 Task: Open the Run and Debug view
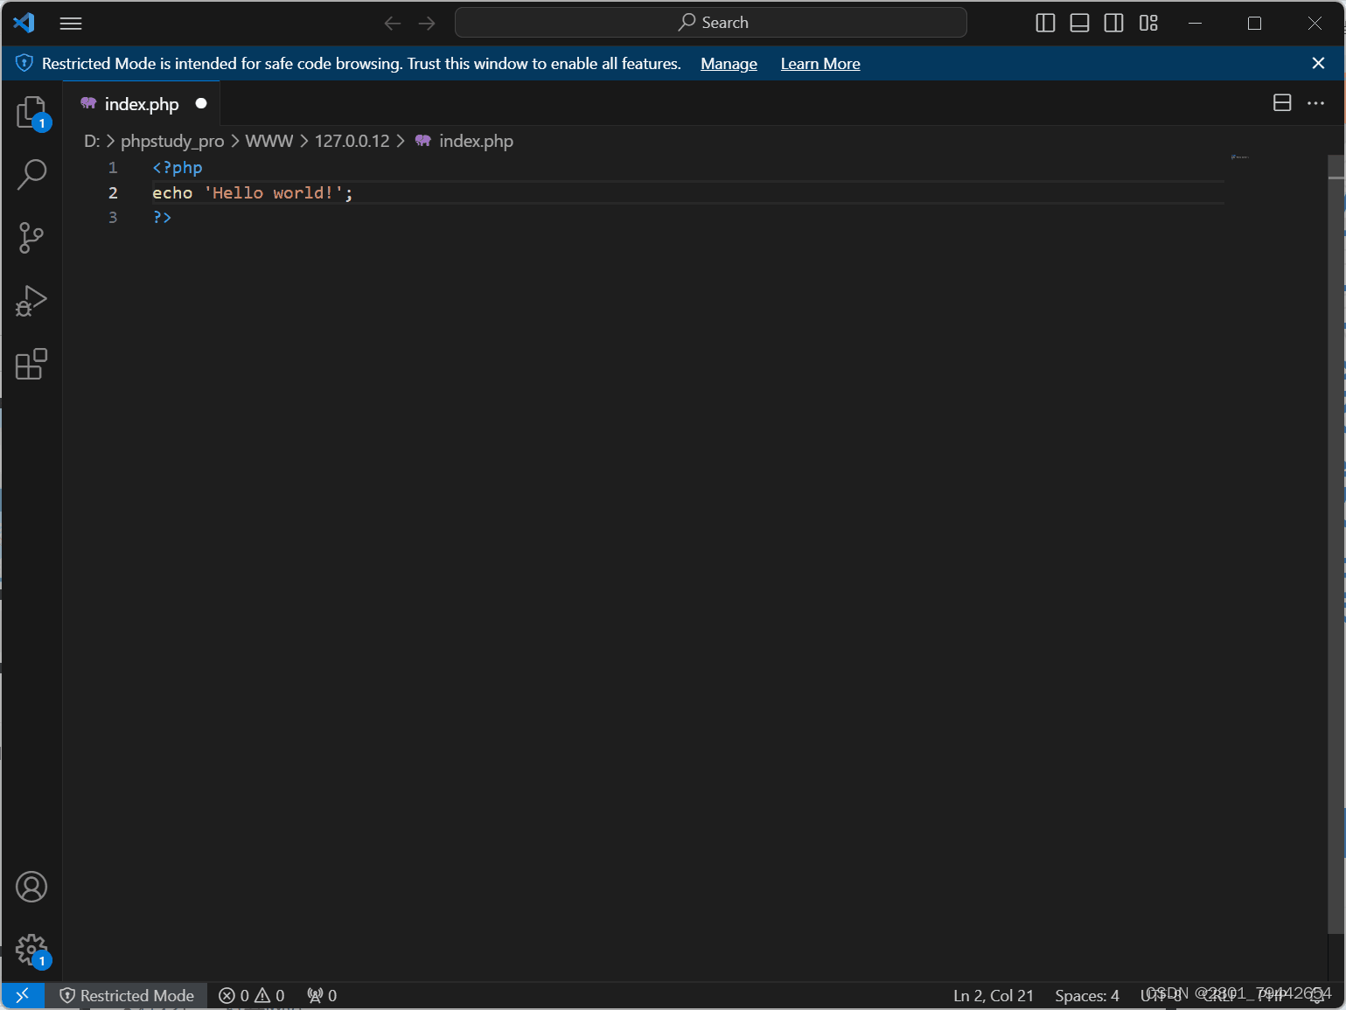coord(31,301)
